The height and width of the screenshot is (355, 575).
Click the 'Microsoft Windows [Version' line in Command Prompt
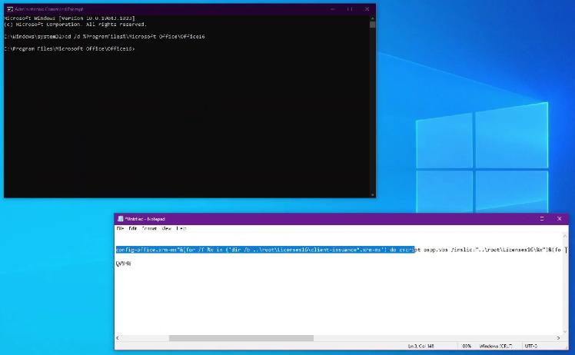click(x=70, y=18)
